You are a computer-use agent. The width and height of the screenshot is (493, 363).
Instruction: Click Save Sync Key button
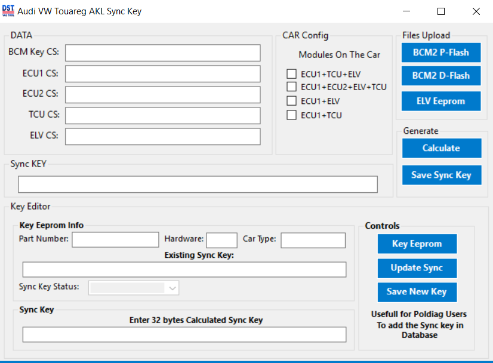pyautogui.click(x=442, y=175)
